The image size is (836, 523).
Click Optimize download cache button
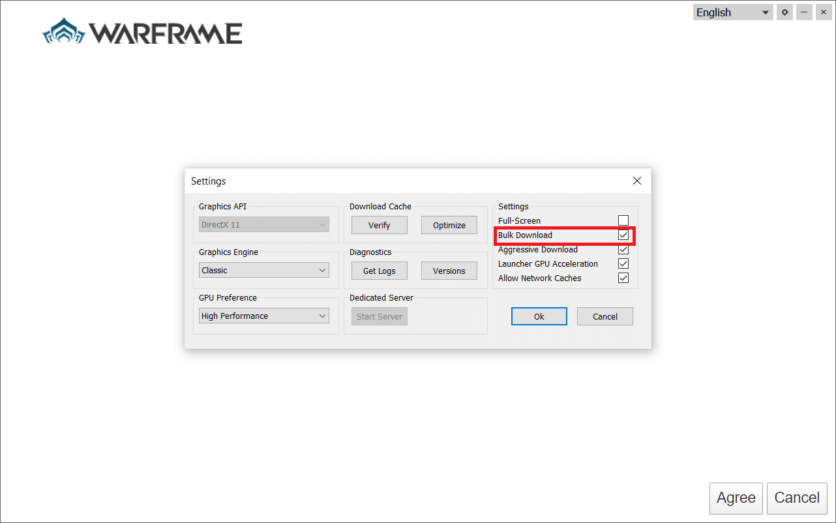(449, 225)
